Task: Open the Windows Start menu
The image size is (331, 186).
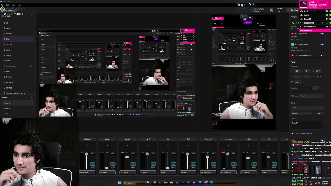Action: click(x=120, y=183)
